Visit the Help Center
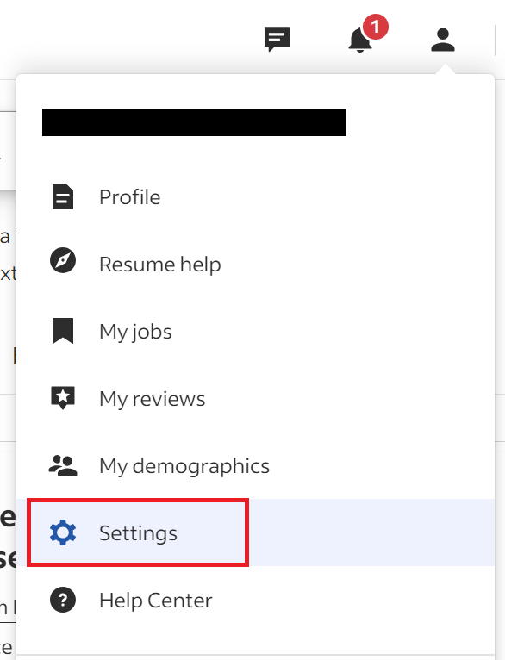This screenshot has width=505, height=660. click(x=255, y=600)
